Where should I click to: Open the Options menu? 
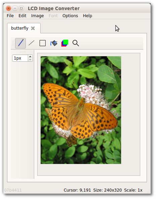click(70, 16)
